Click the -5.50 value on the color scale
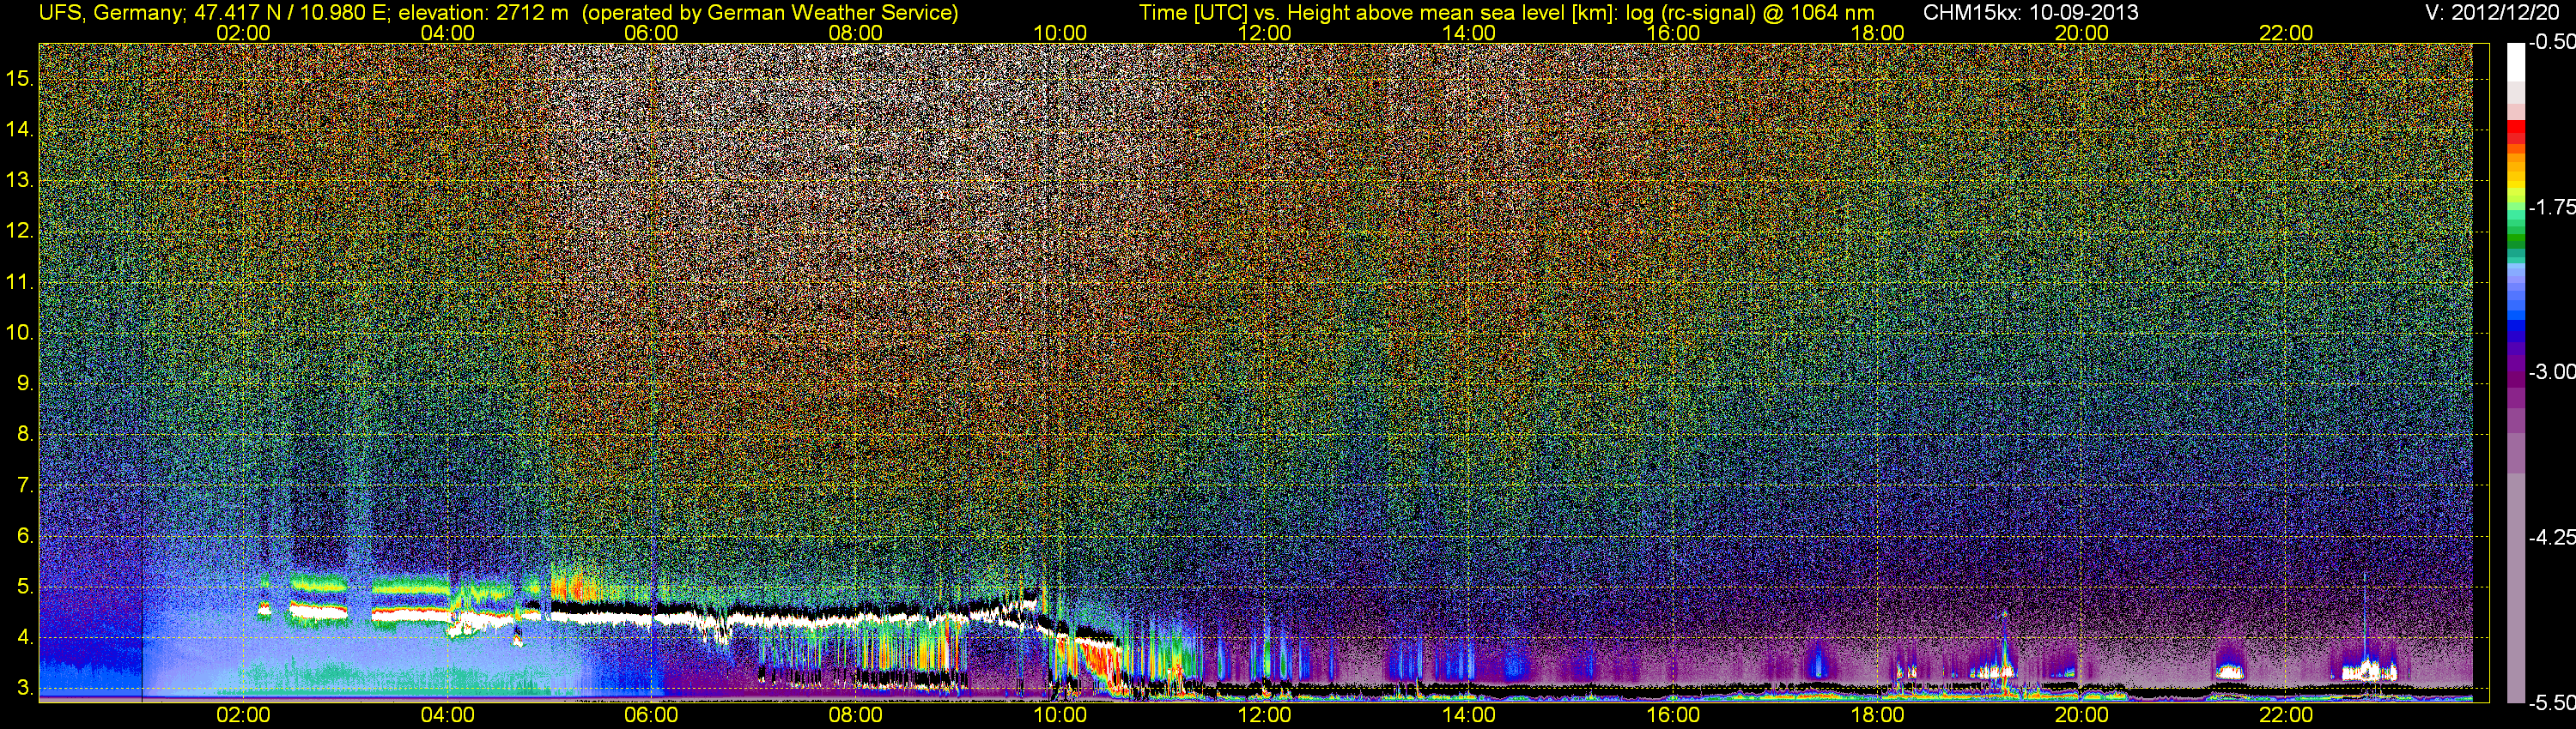2576x729 pixels. (2551, 702)
